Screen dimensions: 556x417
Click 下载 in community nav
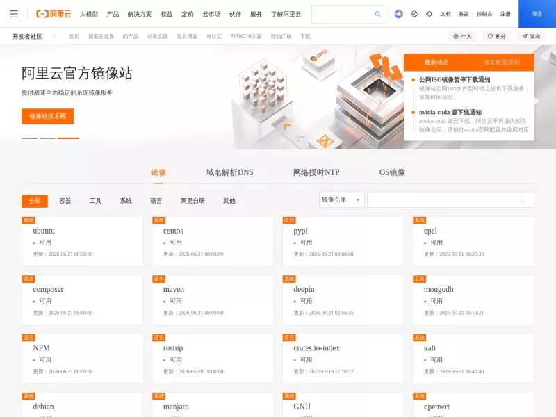tap(305, 37)
